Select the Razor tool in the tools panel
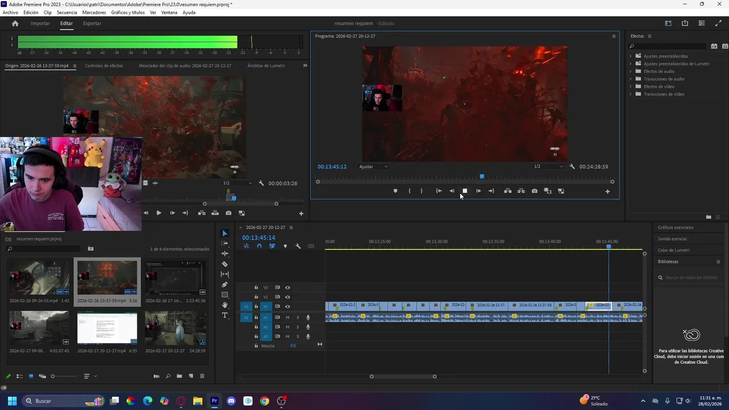Image resolution: width=729 pixels, height=410 pixels. 224,264
